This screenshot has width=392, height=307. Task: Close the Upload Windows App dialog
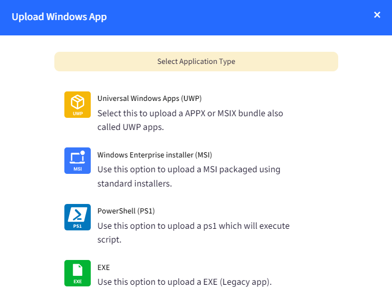377,15
